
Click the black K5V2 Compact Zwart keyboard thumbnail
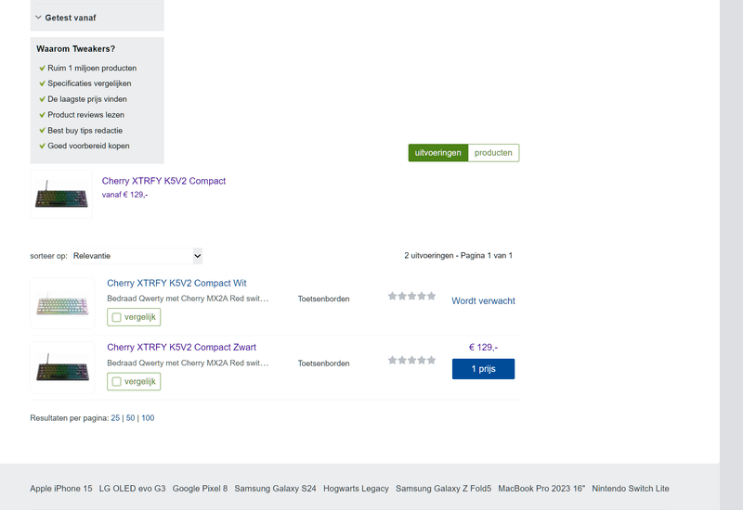[x=62, y=367]
